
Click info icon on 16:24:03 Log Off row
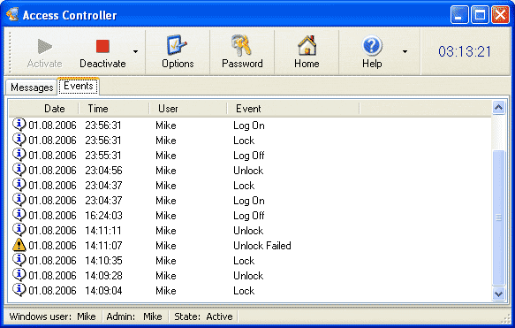[19, 215]
